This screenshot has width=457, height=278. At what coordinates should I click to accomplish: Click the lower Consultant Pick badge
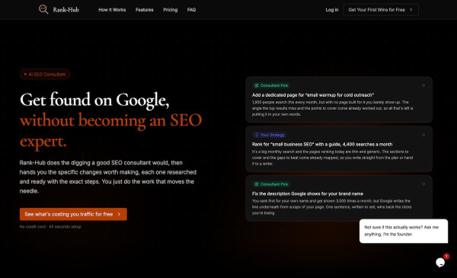coord(271,184)
